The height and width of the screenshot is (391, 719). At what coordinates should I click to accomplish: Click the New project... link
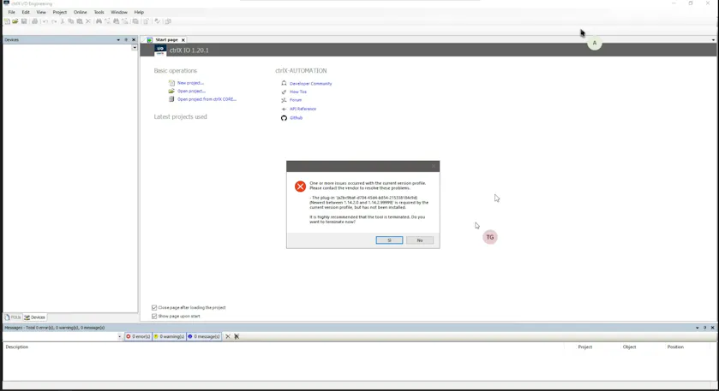tap(190, 83)
